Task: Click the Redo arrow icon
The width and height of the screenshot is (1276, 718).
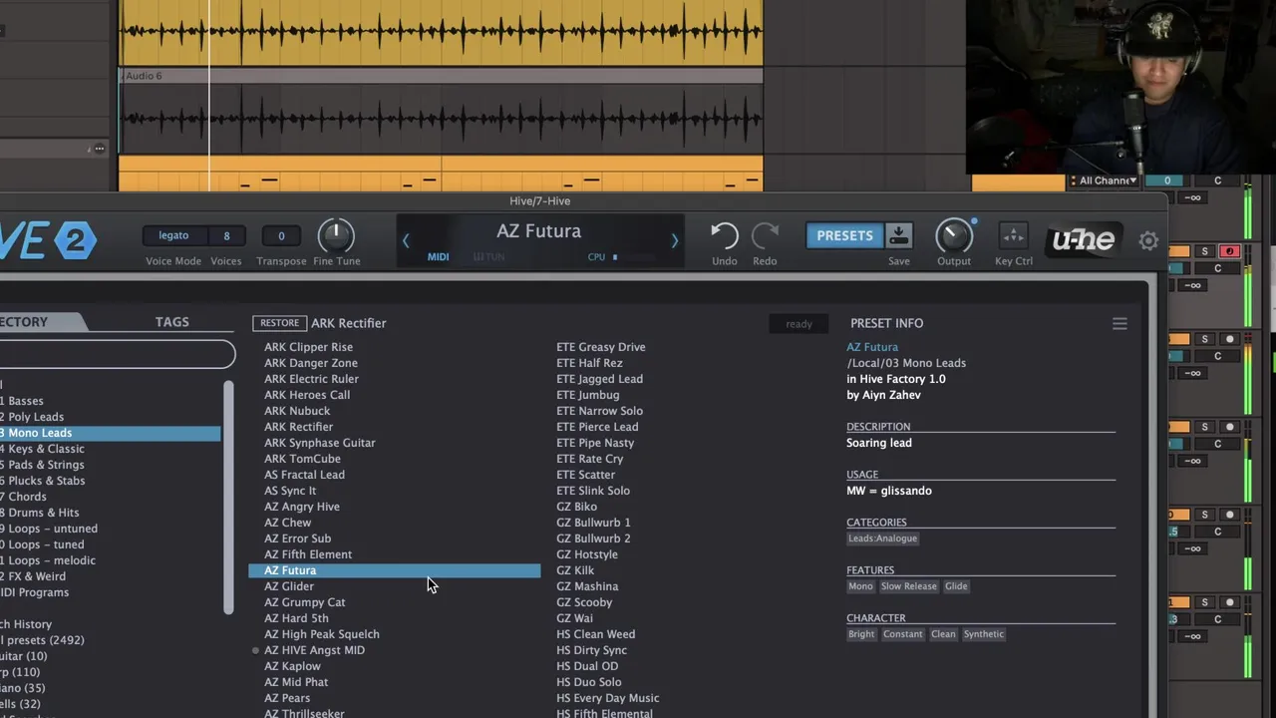Action: pos(765,236)
